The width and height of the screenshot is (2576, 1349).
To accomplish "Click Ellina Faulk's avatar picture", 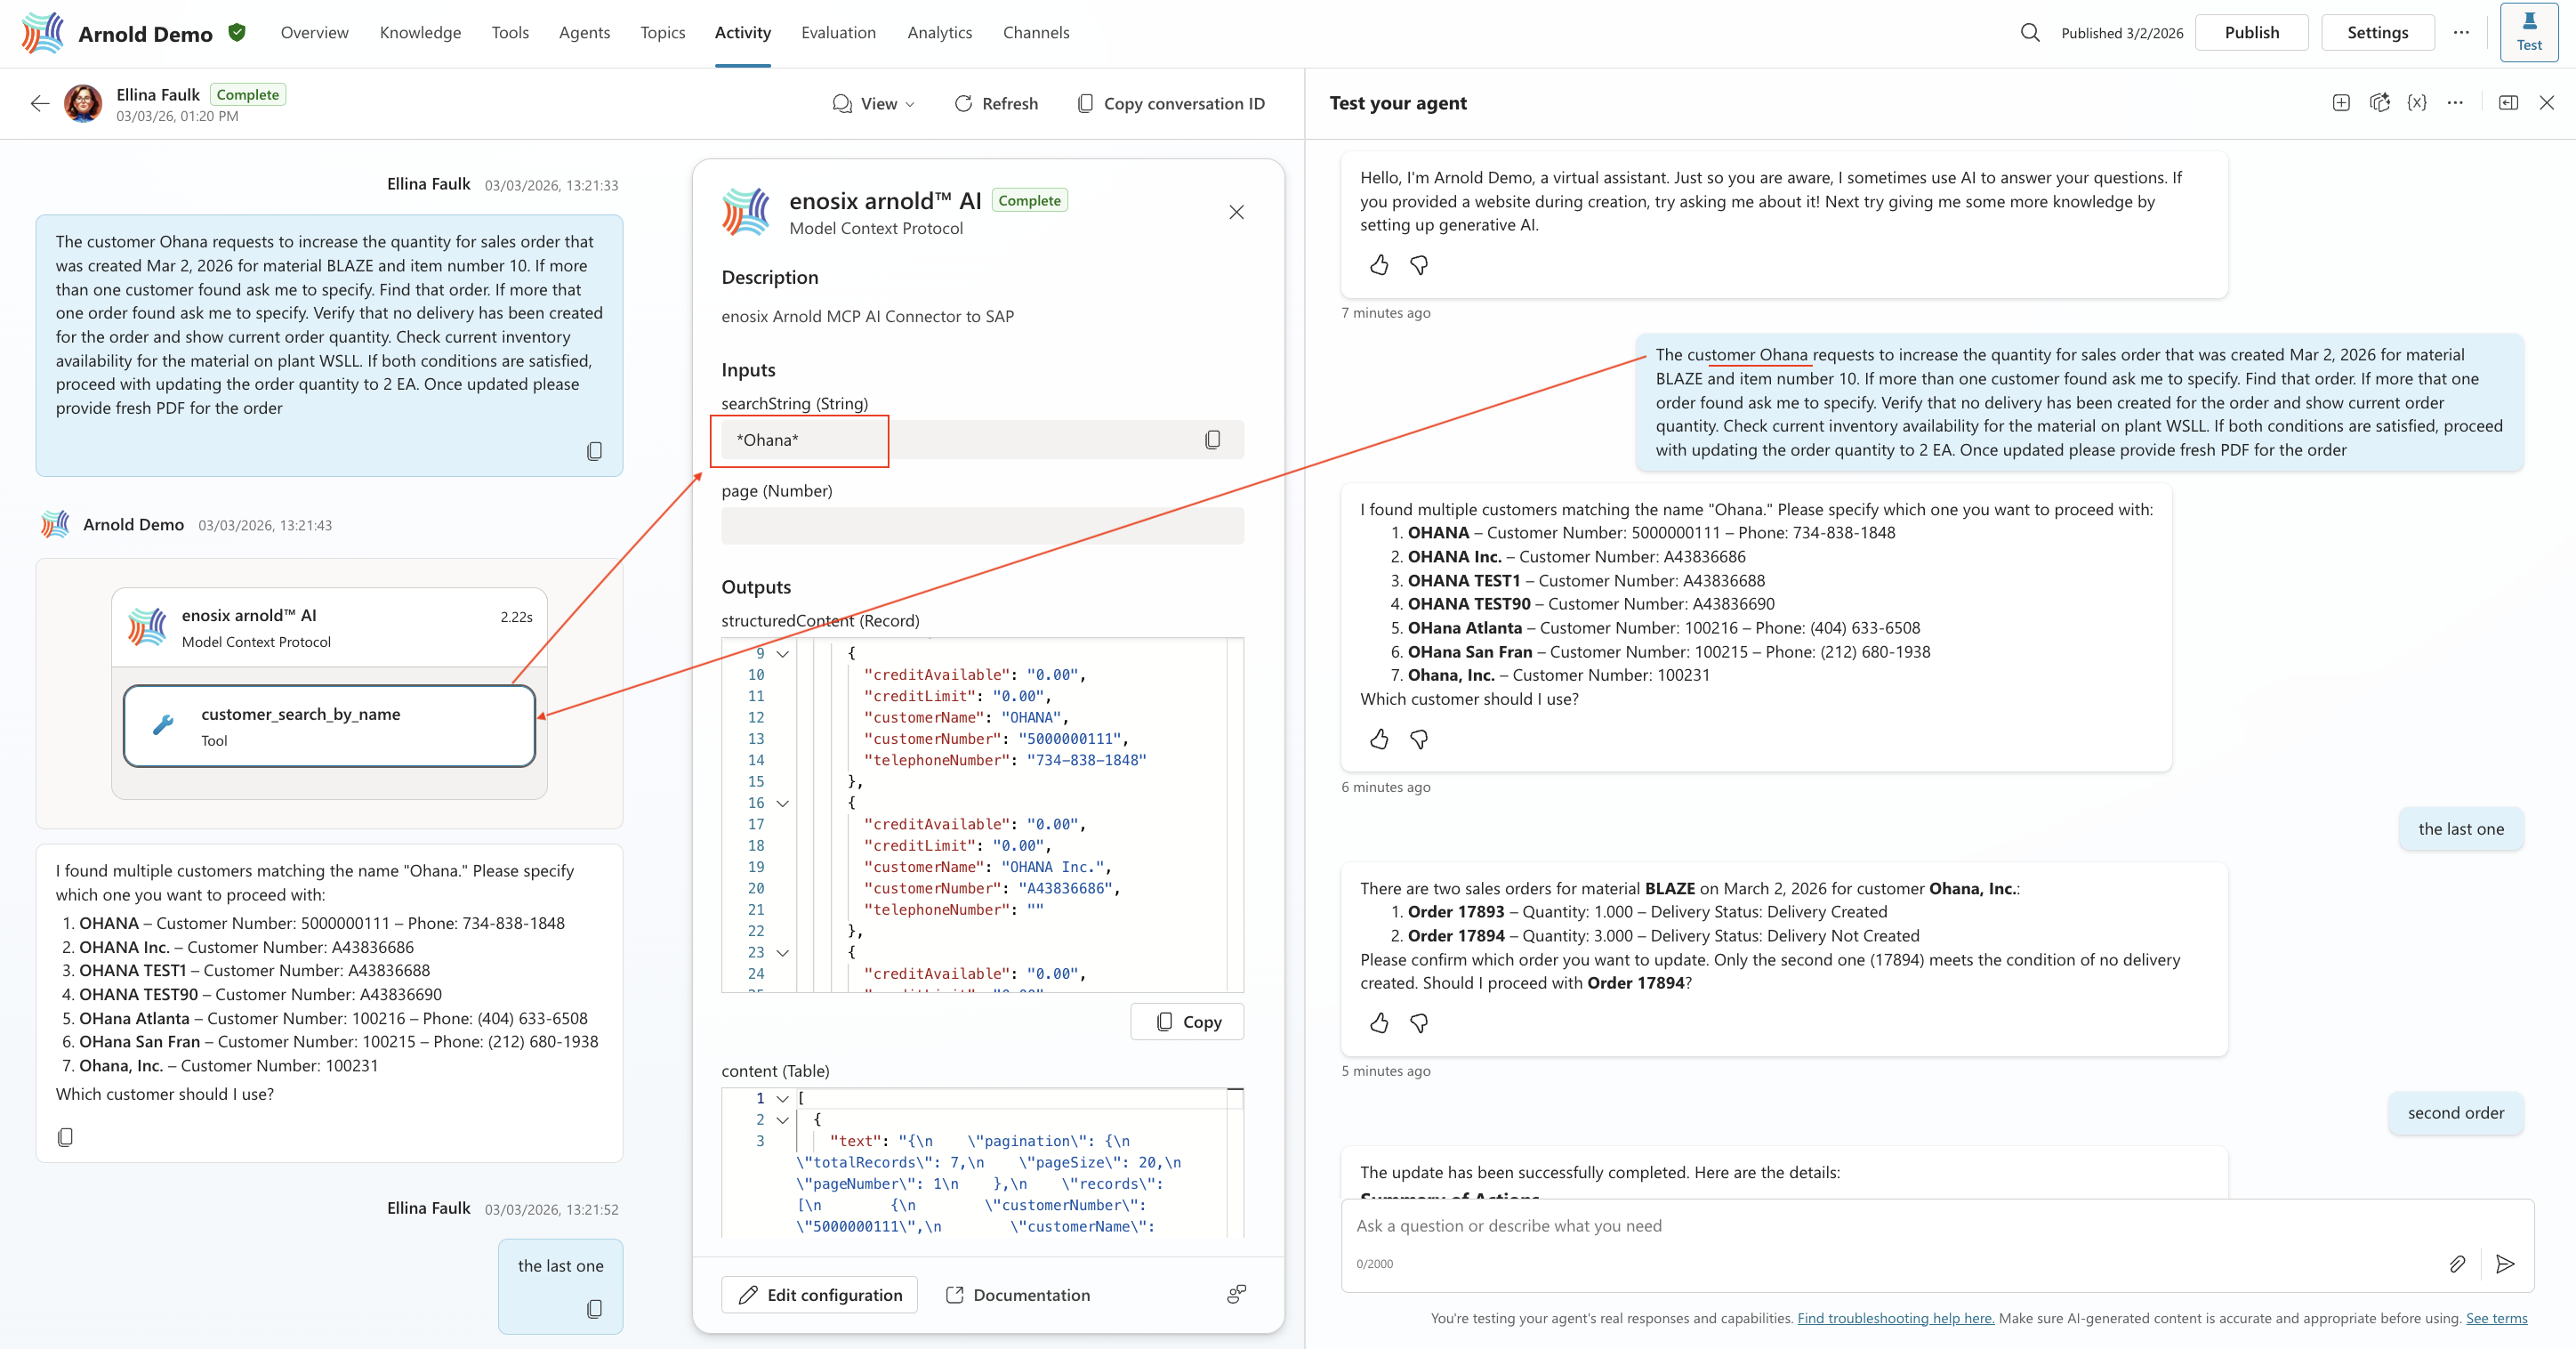I will 83,103.
